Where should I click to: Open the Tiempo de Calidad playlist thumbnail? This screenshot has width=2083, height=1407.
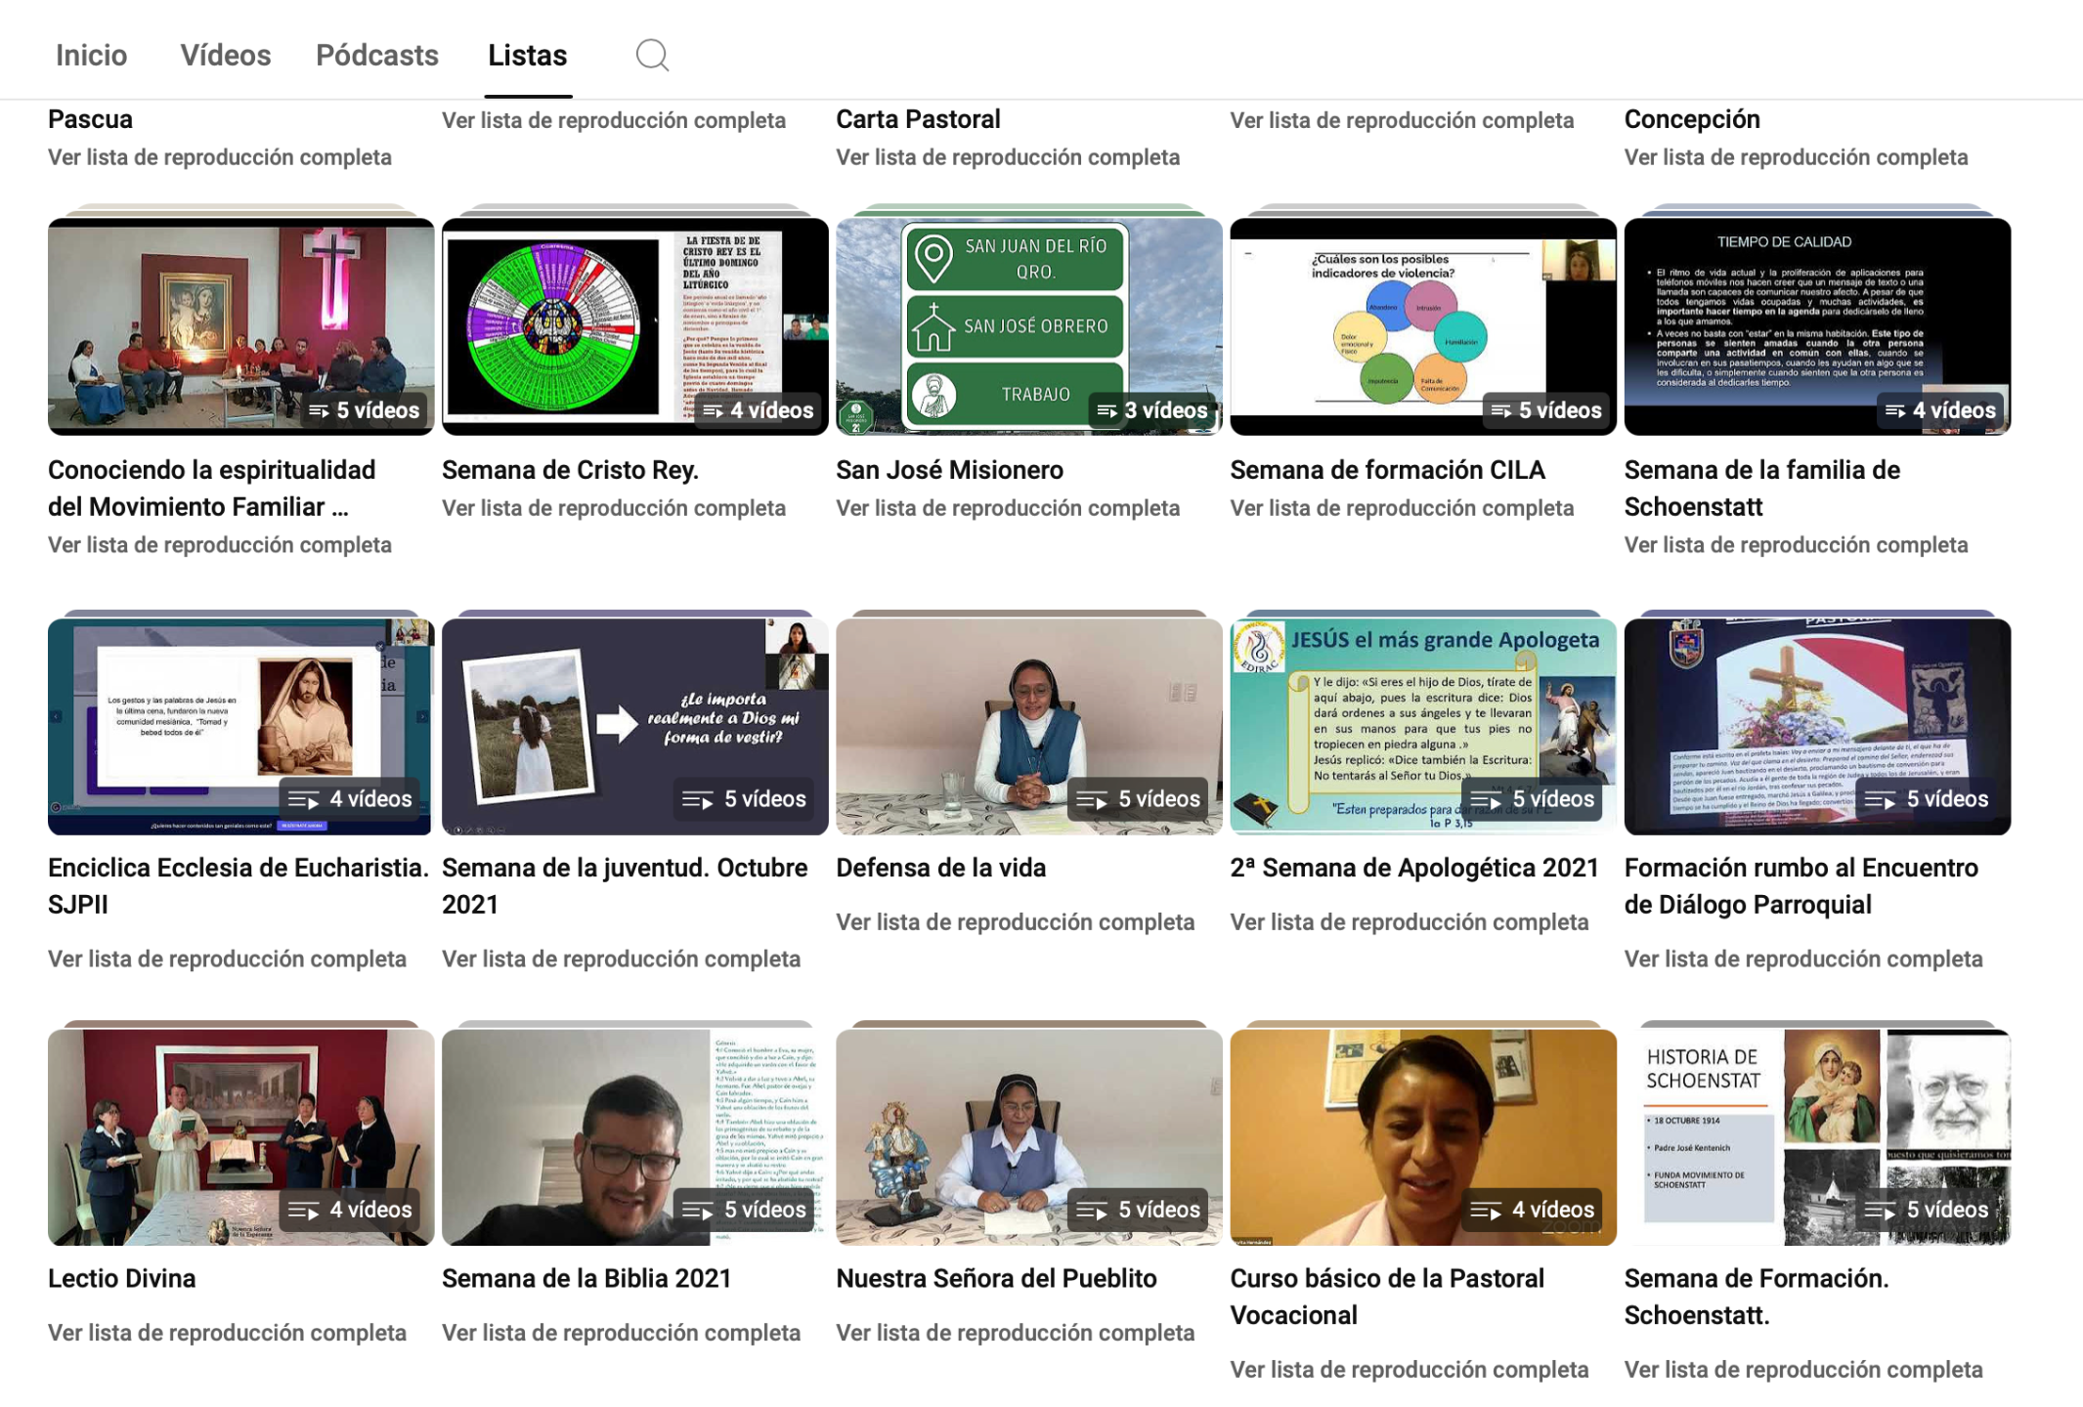tap(1816, 325)
